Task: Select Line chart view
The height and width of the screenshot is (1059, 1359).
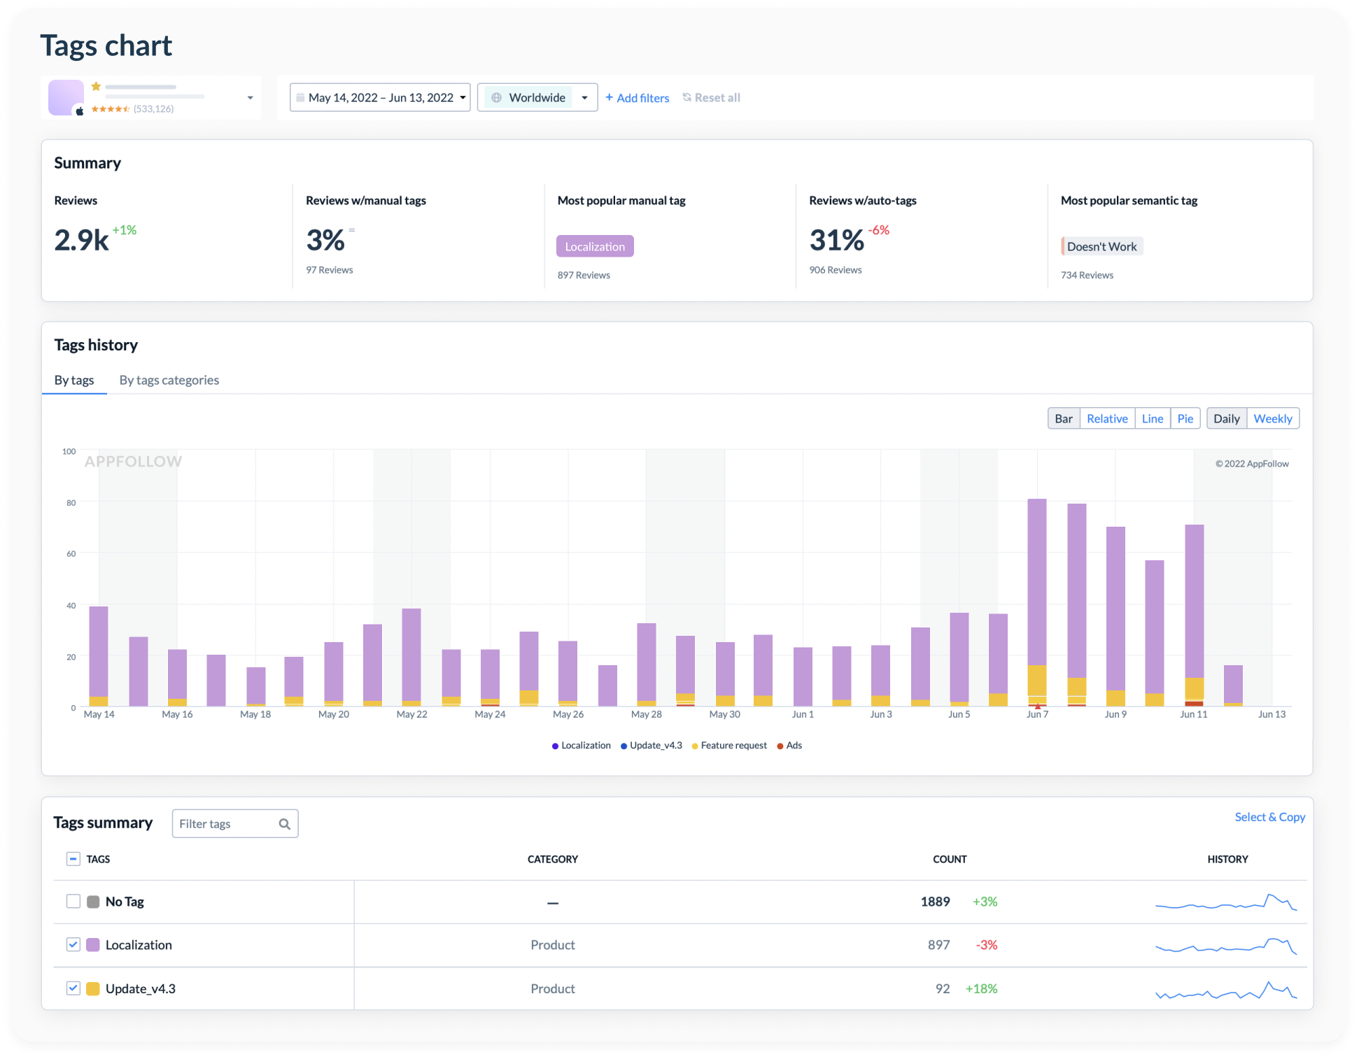Action: pos(1152,418)
